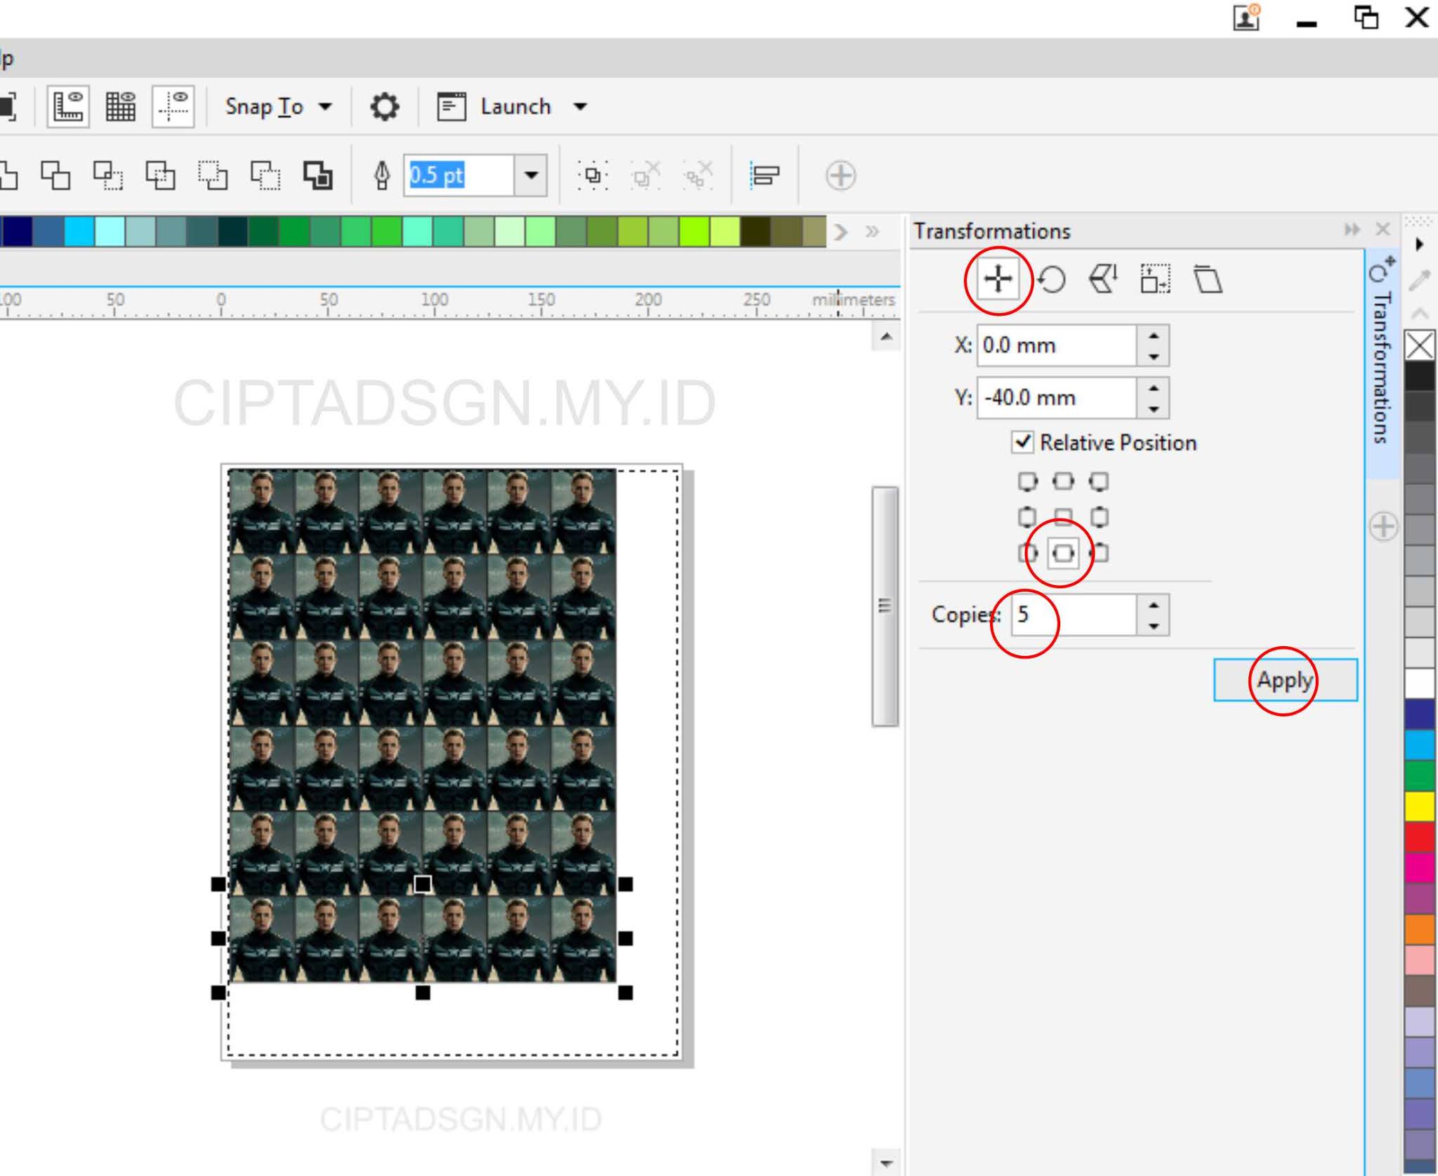This screenshot has width=1438, height=1176.
Task: Select the Rotate transformation icon
Action: [1051, 279]
